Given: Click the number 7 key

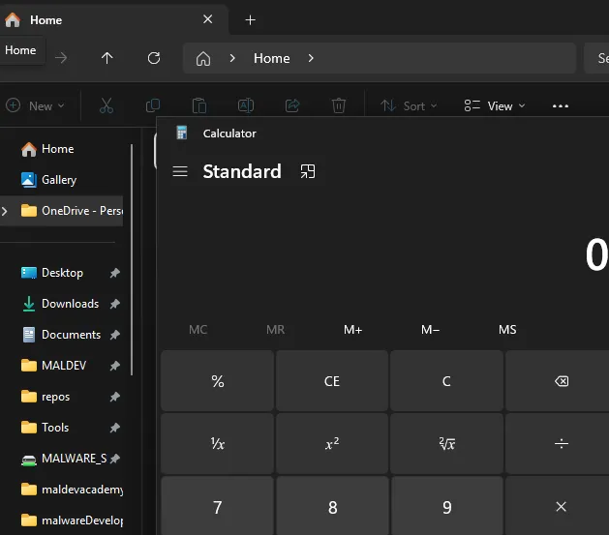Looking at the screenshot, I should click(218, 506).
